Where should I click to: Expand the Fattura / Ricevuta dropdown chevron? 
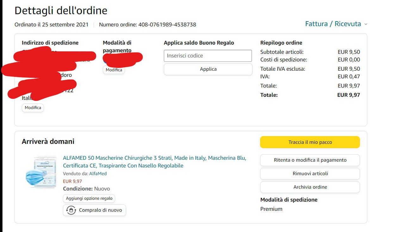(x=366, y=24)
